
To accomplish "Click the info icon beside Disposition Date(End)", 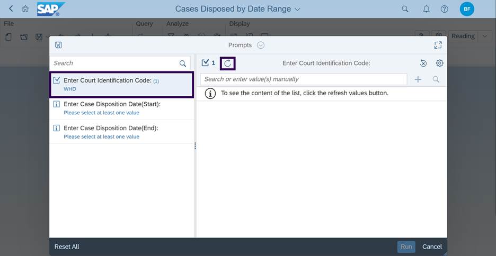I will [x=57, y=128].
